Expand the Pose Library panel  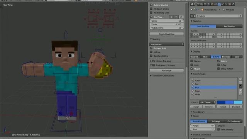point(191,112)
